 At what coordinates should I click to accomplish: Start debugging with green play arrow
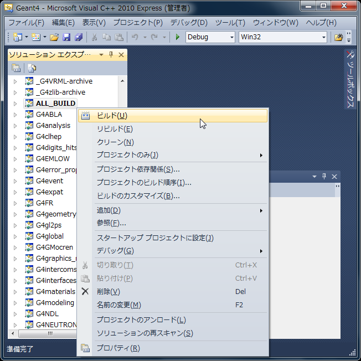[178, 37]
